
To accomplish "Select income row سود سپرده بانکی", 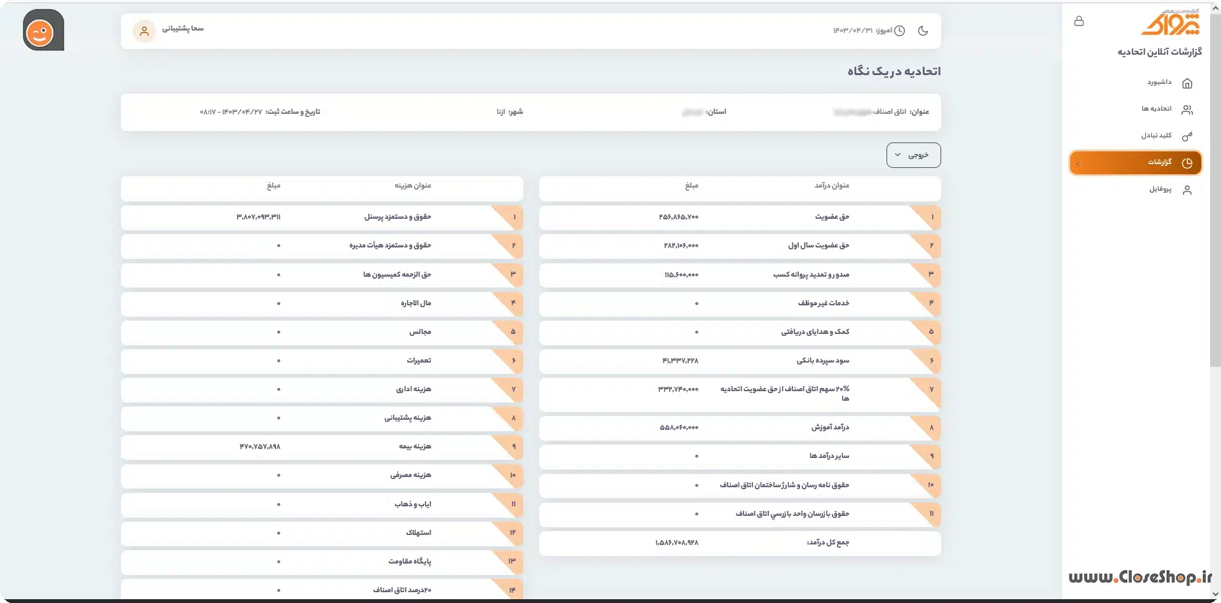I will point(740,361).
